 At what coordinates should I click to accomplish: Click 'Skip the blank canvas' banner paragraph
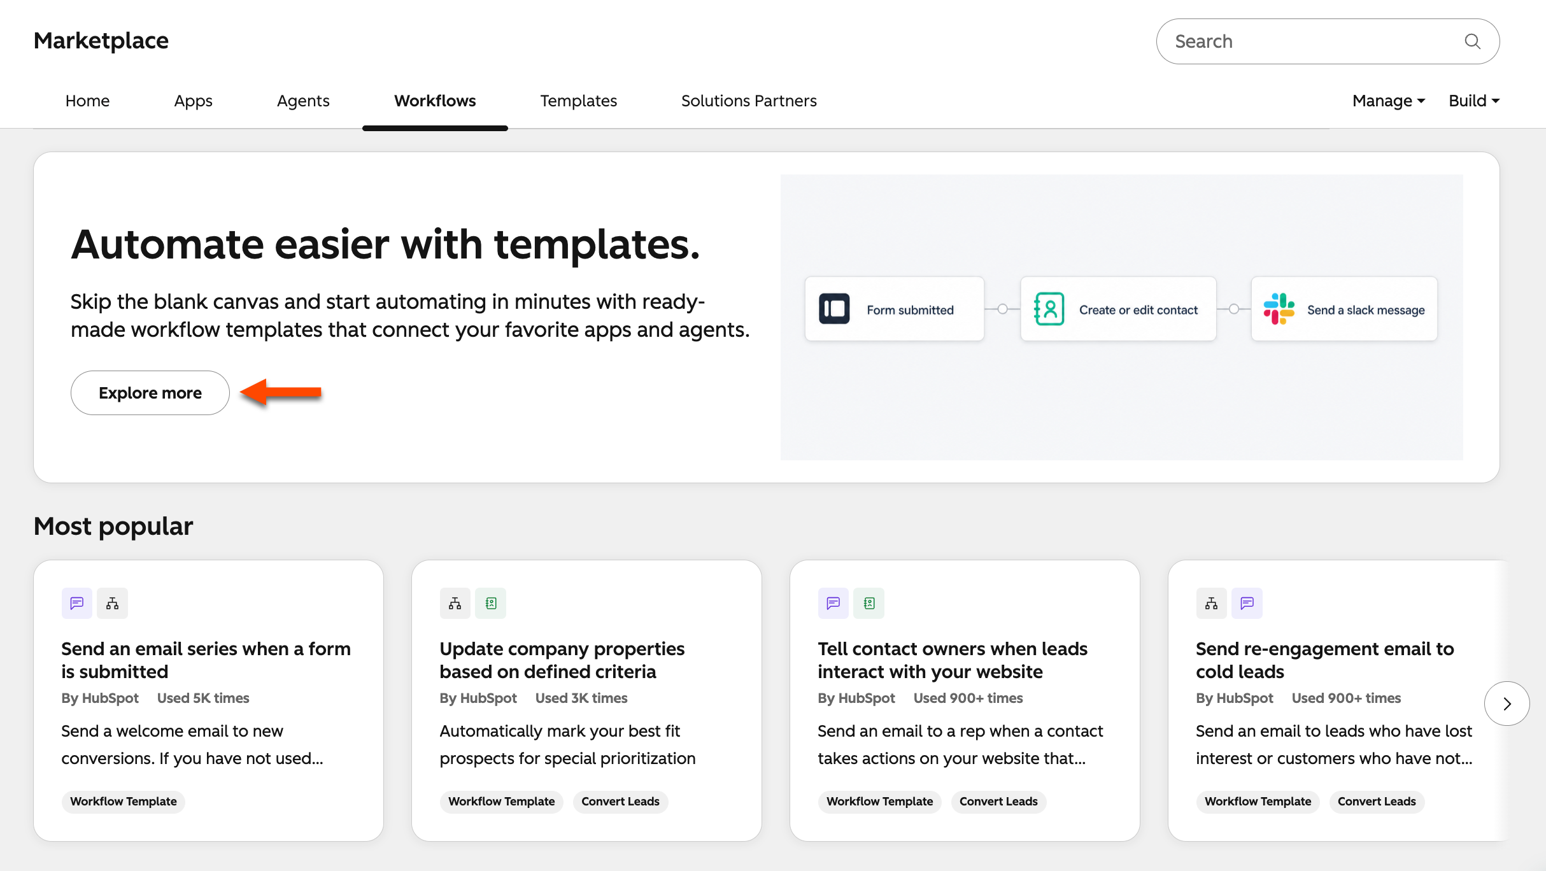pos(410,316)
